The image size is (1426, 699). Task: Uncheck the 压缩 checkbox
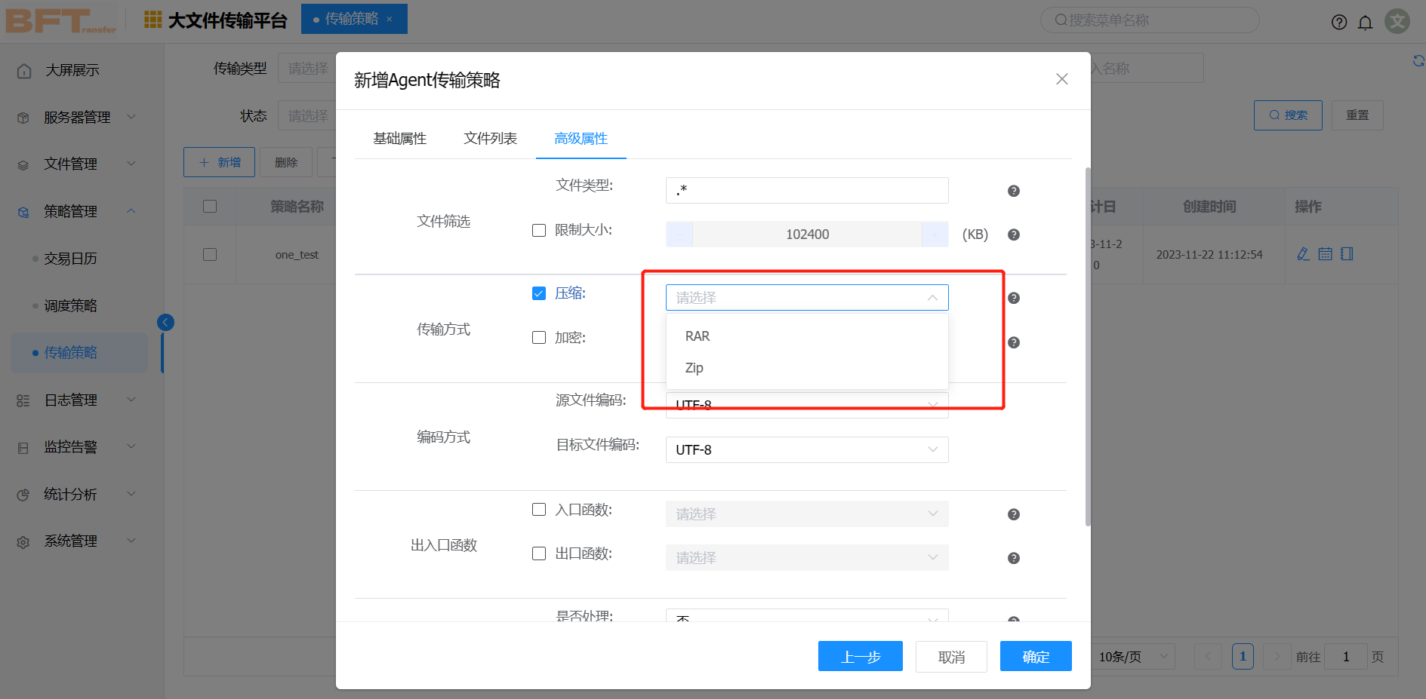[x=539, y=293]
